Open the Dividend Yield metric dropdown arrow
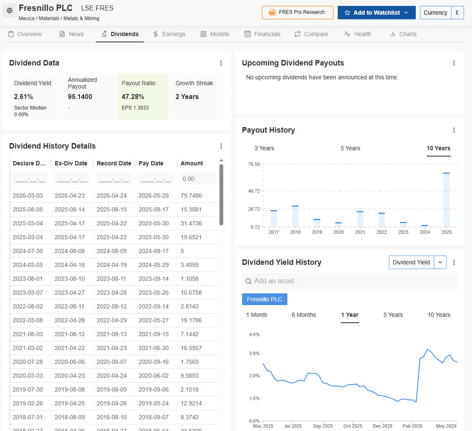 440,262
